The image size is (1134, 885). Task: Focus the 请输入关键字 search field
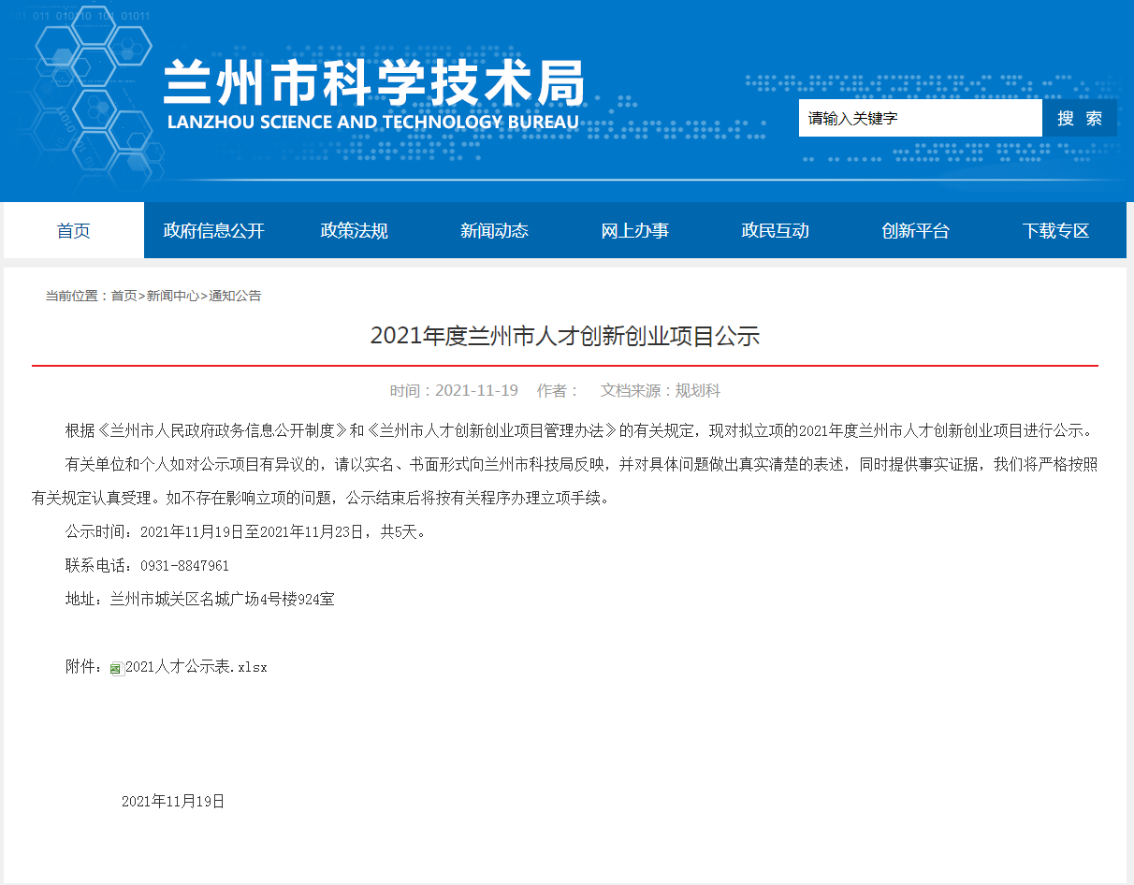(x=920, y=118)
